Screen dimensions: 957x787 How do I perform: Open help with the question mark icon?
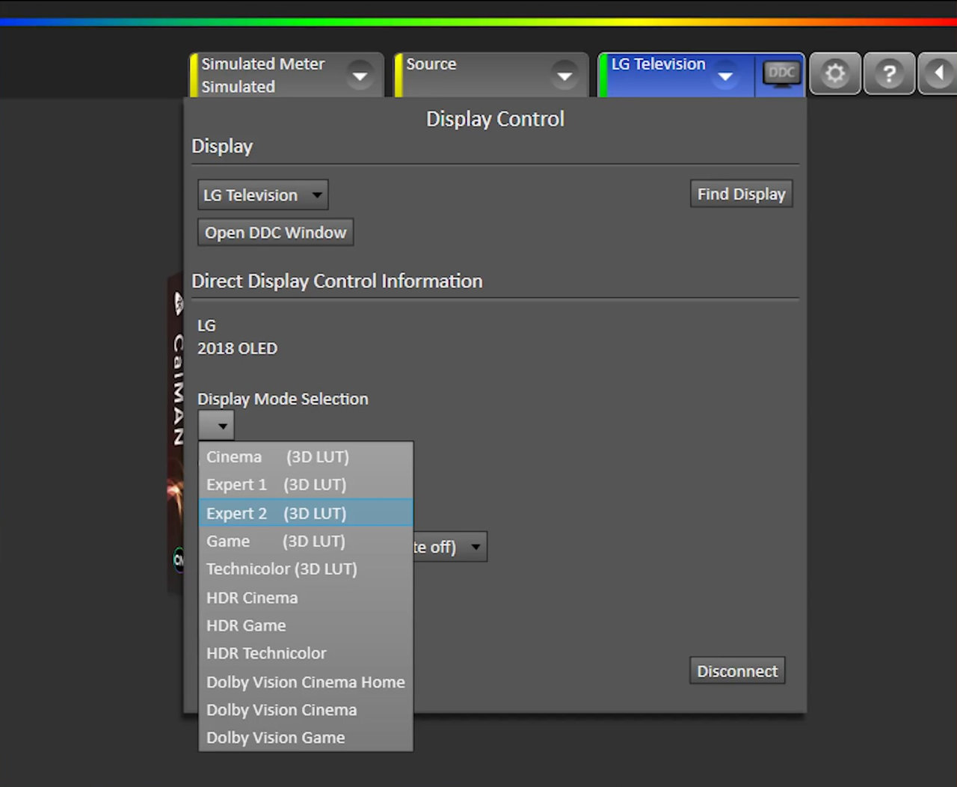pos(889,74)
